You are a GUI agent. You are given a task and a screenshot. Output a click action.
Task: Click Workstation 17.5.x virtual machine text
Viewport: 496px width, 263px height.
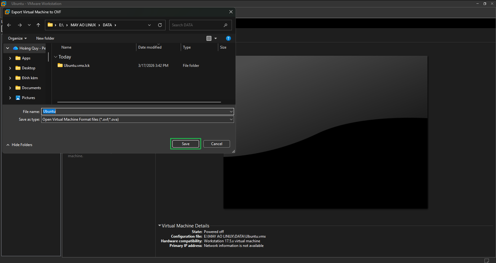point(232,241)
